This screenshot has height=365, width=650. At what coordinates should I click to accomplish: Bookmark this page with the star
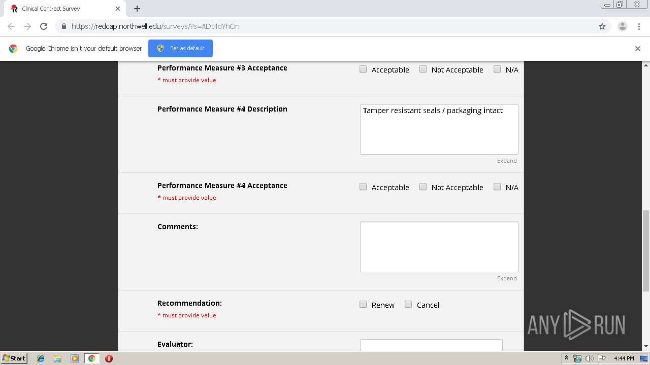pyautogui.click(x=602, y=26)
